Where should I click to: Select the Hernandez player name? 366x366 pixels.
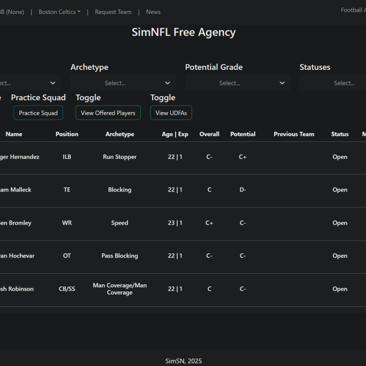[20, 157]
